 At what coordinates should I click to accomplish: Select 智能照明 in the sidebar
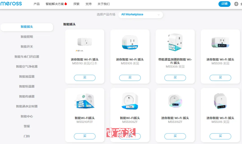[x=27, y=37]
